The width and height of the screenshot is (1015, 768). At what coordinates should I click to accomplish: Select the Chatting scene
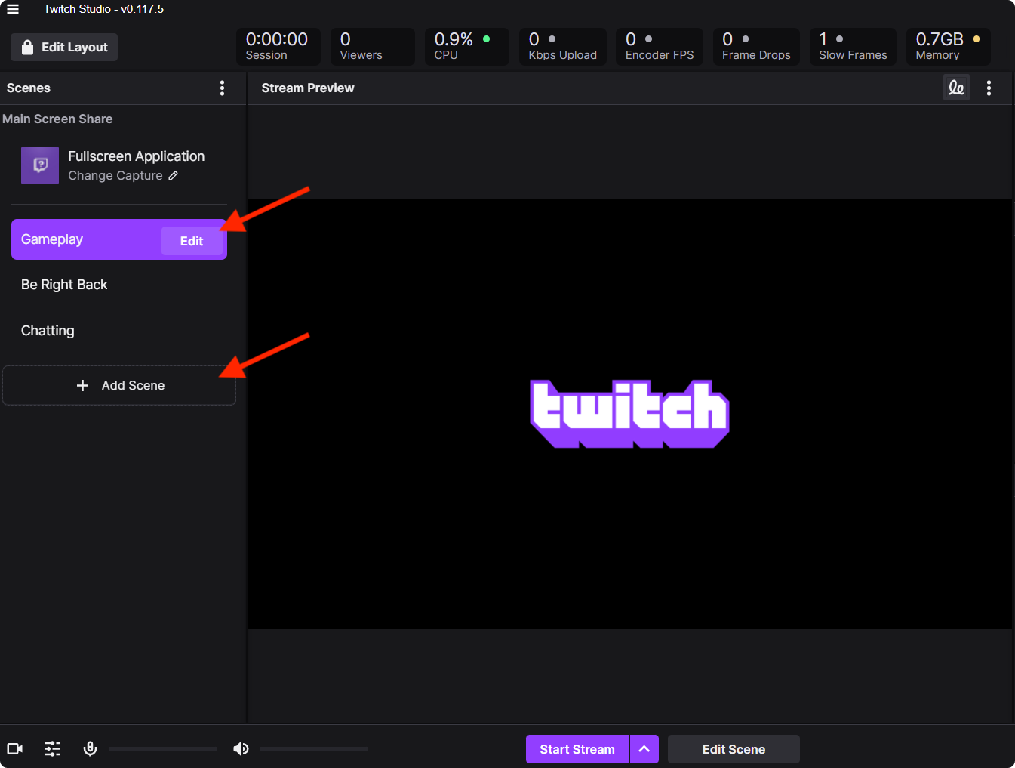119,331
